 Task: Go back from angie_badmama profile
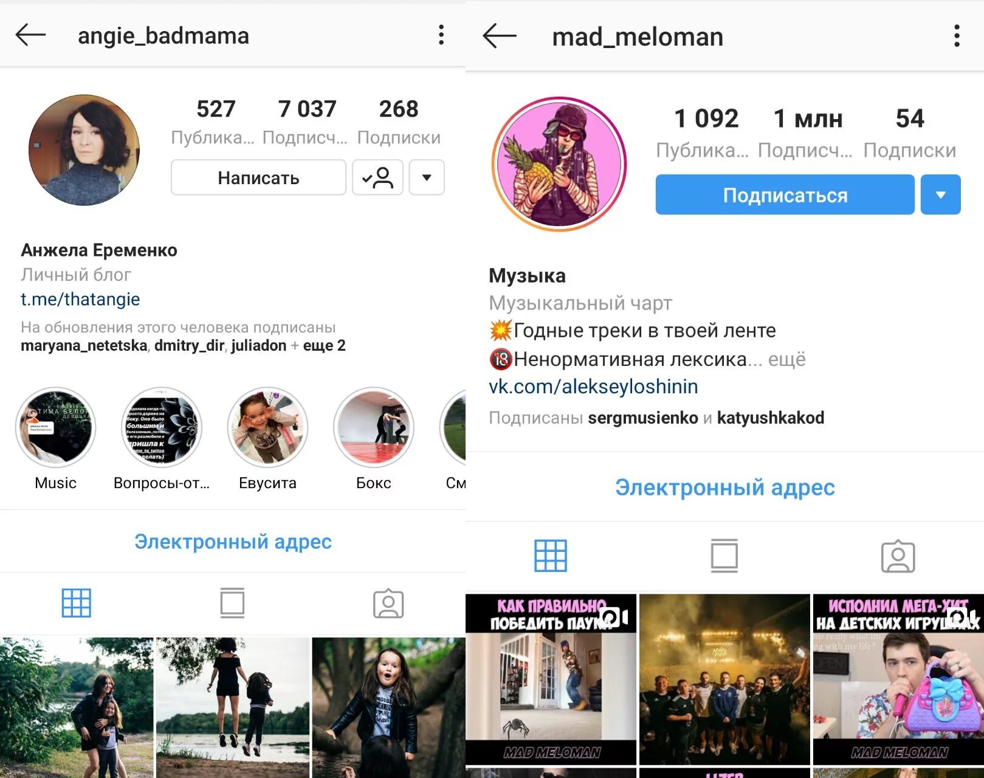[30, 35]
